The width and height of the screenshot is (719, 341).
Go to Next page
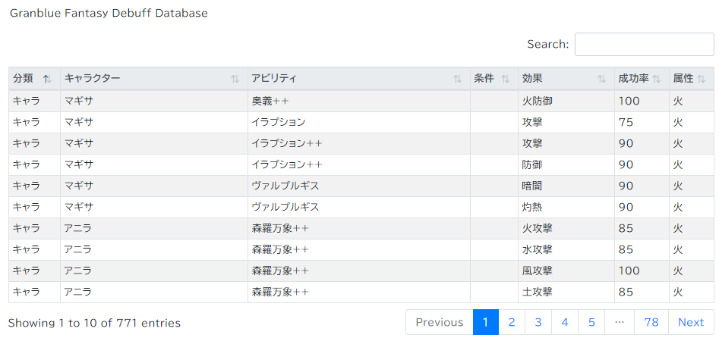(x=691, y=322)
